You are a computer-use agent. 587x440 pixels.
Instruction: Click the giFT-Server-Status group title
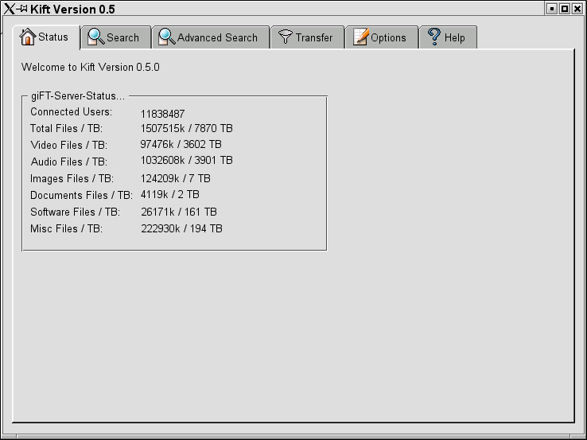pyautogui.click(x=72, y=96)
